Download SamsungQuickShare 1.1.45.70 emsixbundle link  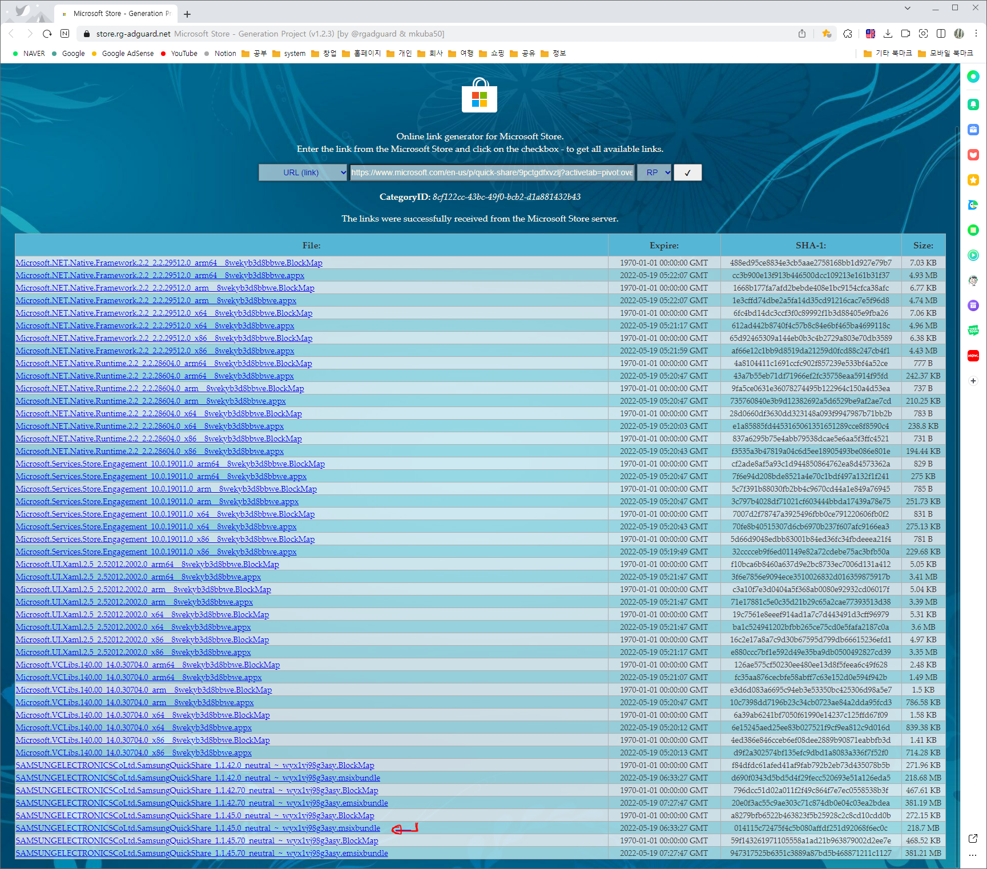click(202, 853)
